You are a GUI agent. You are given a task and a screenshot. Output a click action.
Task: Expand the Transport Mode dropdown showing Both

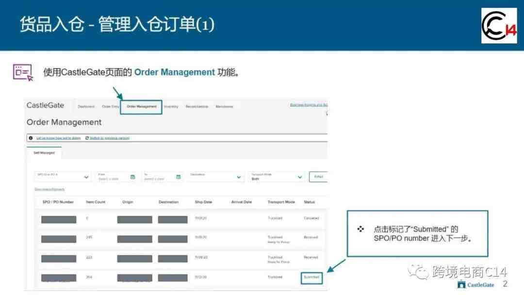pyautogui.click(x=277, y=177)
